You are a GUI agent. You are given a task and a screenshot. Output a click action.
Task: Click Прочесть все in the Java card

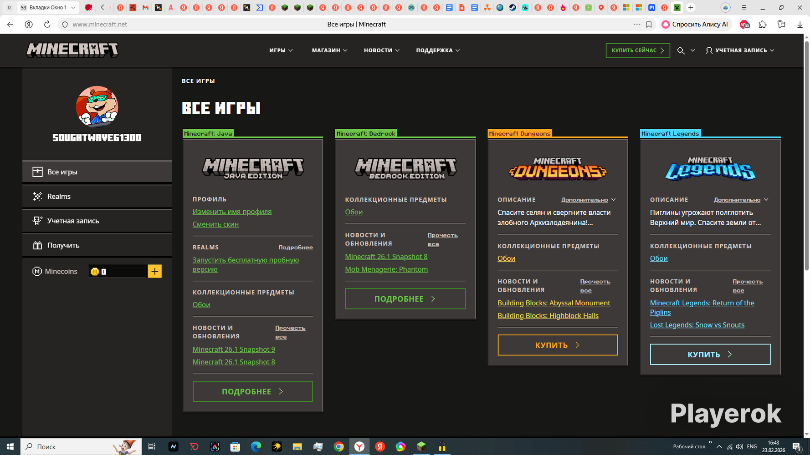pyautogui.click(x=290, y=332)
